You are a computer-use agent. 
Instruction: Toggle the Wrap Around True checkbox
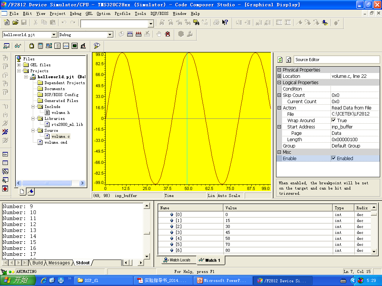334,120
